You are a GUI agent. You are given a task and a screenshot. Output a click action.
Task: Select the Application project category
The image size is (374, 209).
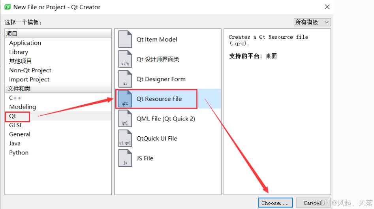(25, 43)
